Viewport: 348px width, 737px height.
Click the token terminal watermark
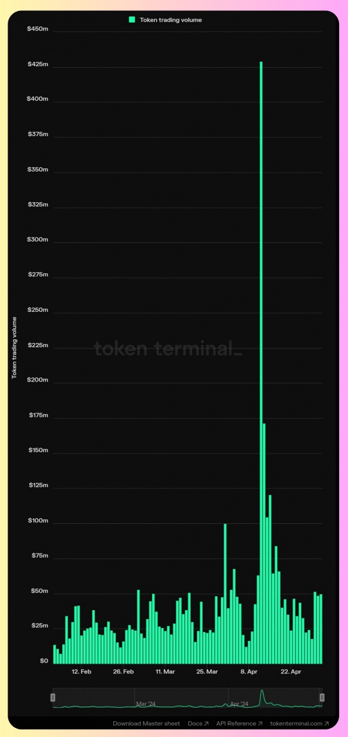168,349
